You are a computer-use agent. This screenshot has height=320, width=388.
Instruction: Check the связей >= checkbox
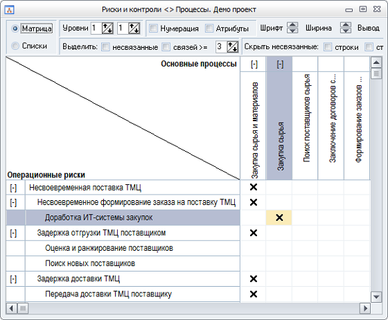pos(166,46)
